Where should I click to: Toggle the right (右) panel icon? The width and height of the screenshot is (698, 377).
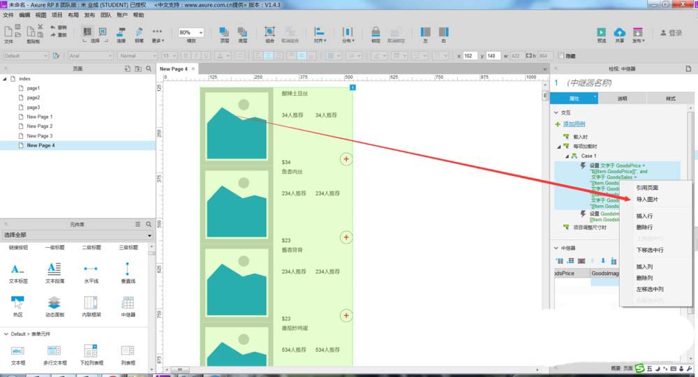tap(443, 31)
